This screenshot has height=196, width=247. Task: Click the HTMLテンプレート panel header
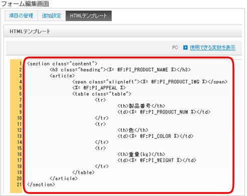point(123,31)
